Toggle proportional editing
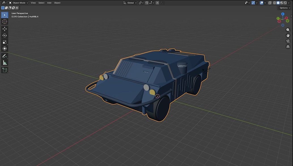 click(x=157, y=3)
